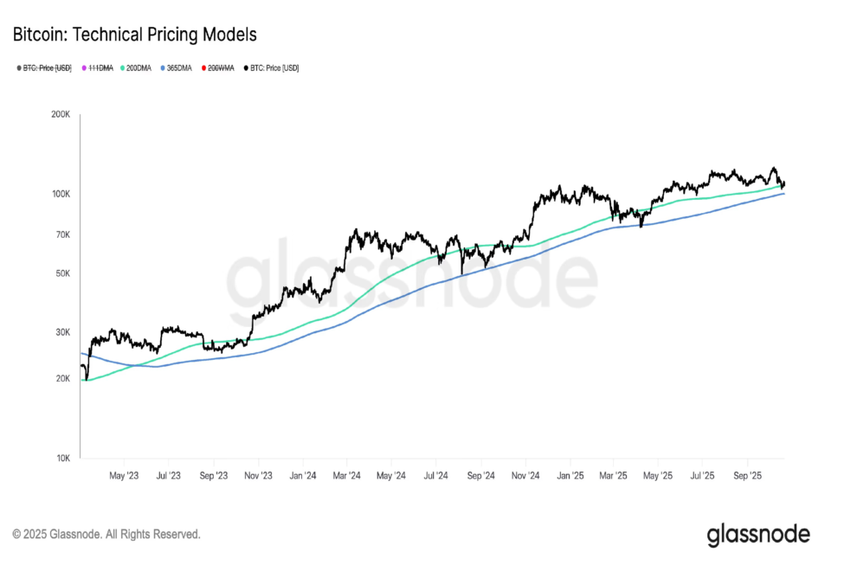Click the blue 365DMA legend dot
Viewport: 857px width, 571px height.
(x=162, y=67)
